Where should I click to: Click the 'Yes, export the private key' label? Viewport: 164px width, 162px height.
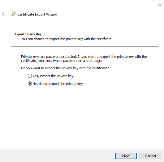[x=53, y=76]
